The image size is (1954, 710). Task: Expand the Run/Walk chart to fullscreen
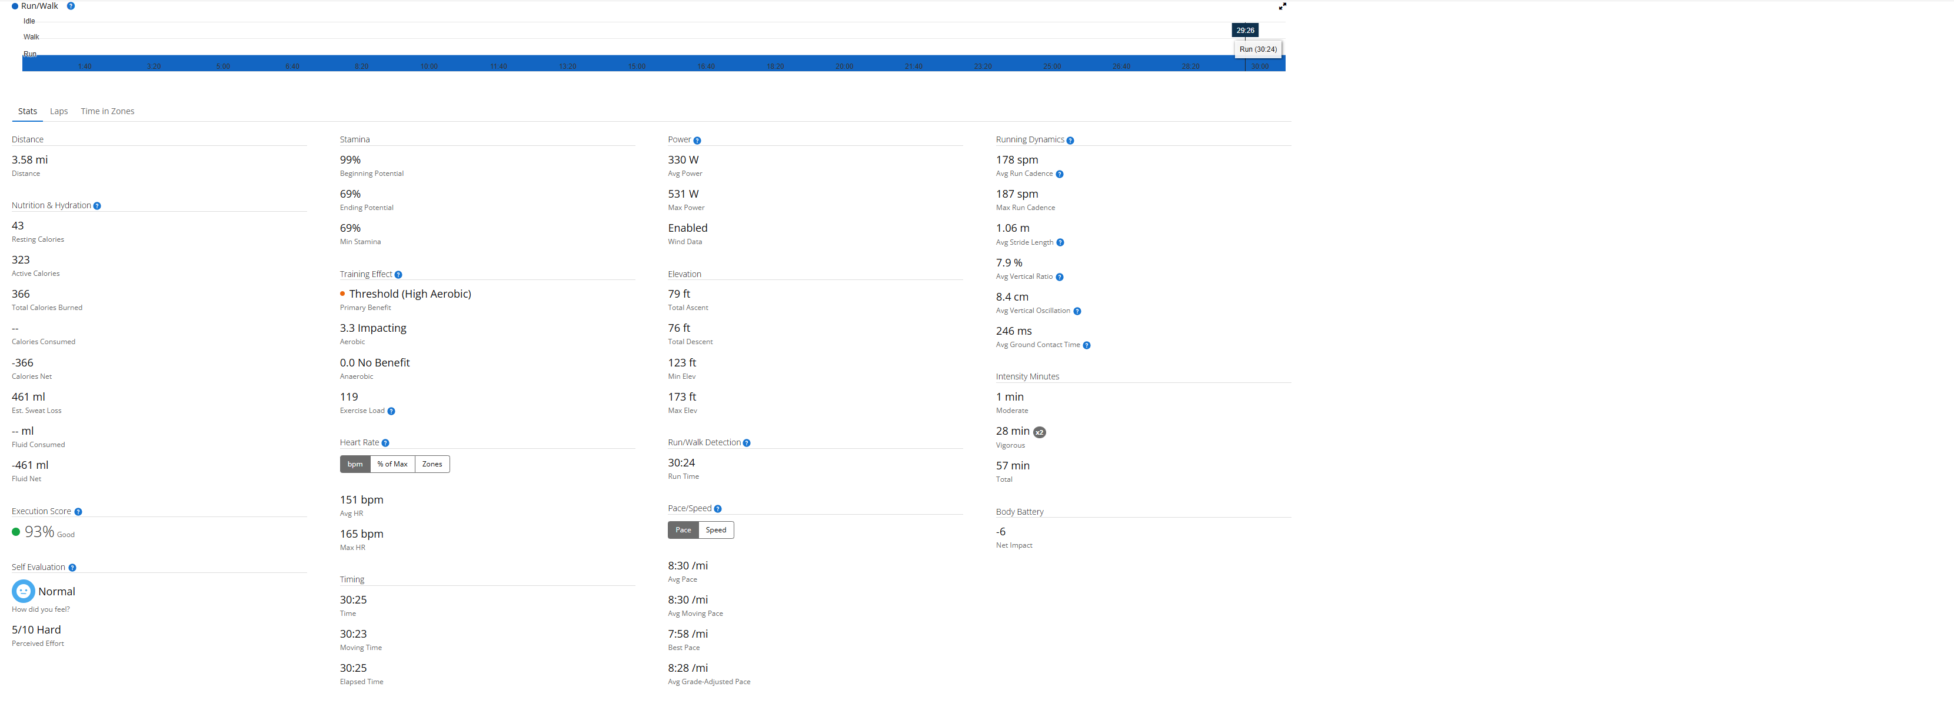tap(1282, 6)
